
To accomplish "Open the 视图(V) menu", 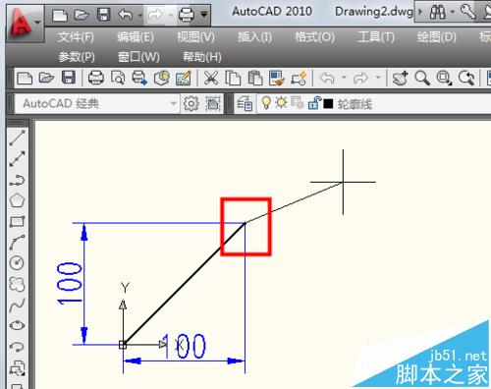I will pyautogui.click(x=195, y=37).
